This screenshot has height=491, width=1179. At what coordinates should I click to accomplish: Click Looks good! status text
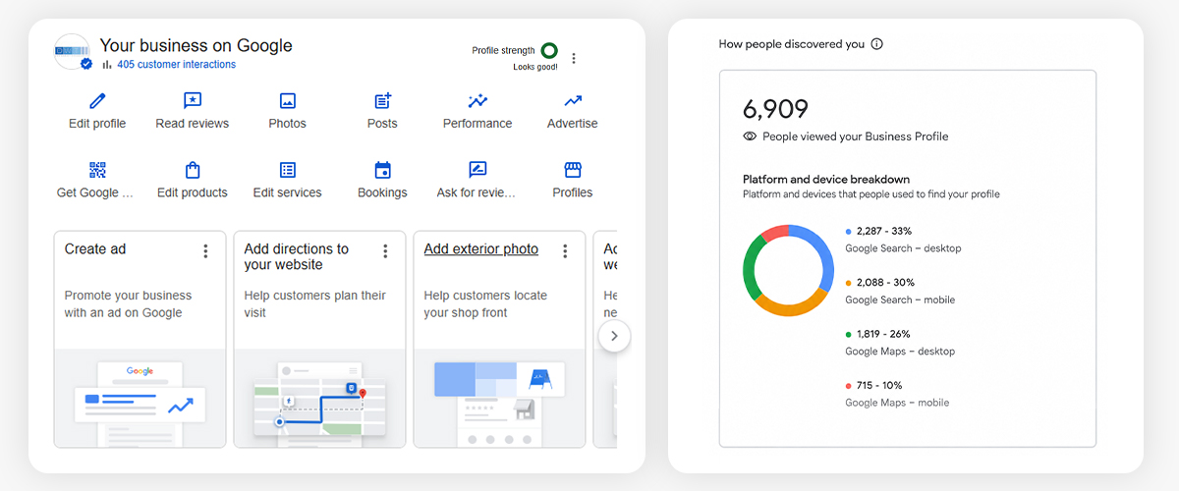pos(535,67)
